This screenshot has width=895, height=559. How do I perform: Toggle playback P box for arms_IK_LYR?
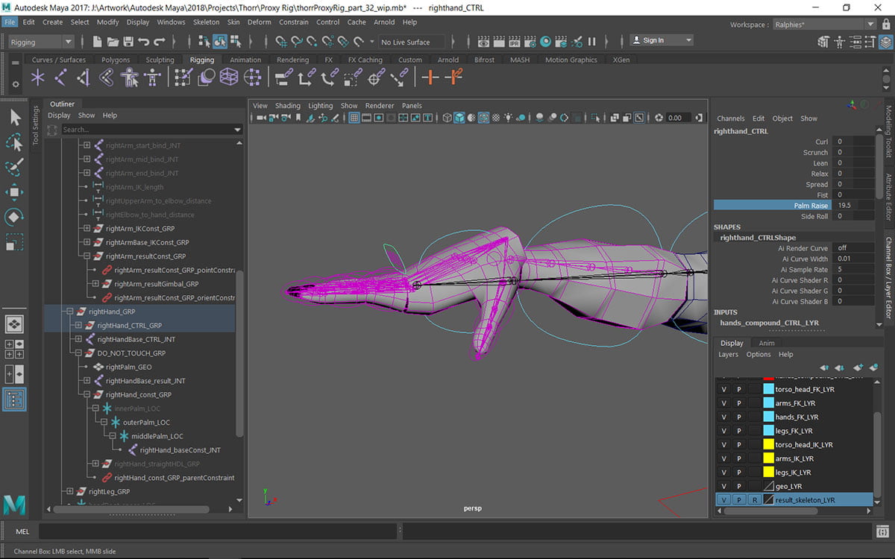pyautogui.click(x=738, y=458)
